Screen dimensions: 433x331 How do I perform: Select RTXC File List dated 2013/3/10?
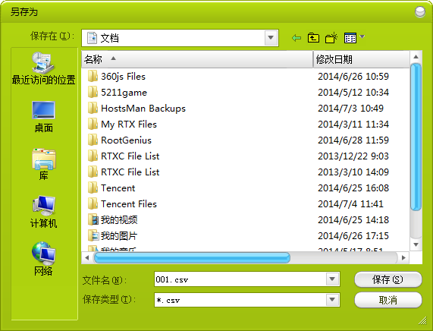(x=130, y=172)
